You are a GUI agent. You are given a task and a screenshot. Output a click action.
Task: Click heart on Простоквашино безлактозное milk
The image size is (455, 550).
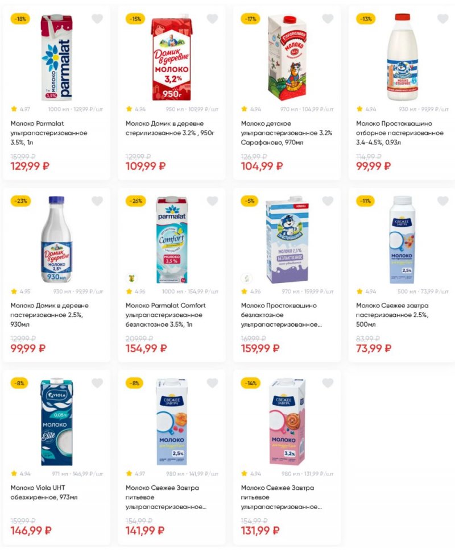pos(328,201)
